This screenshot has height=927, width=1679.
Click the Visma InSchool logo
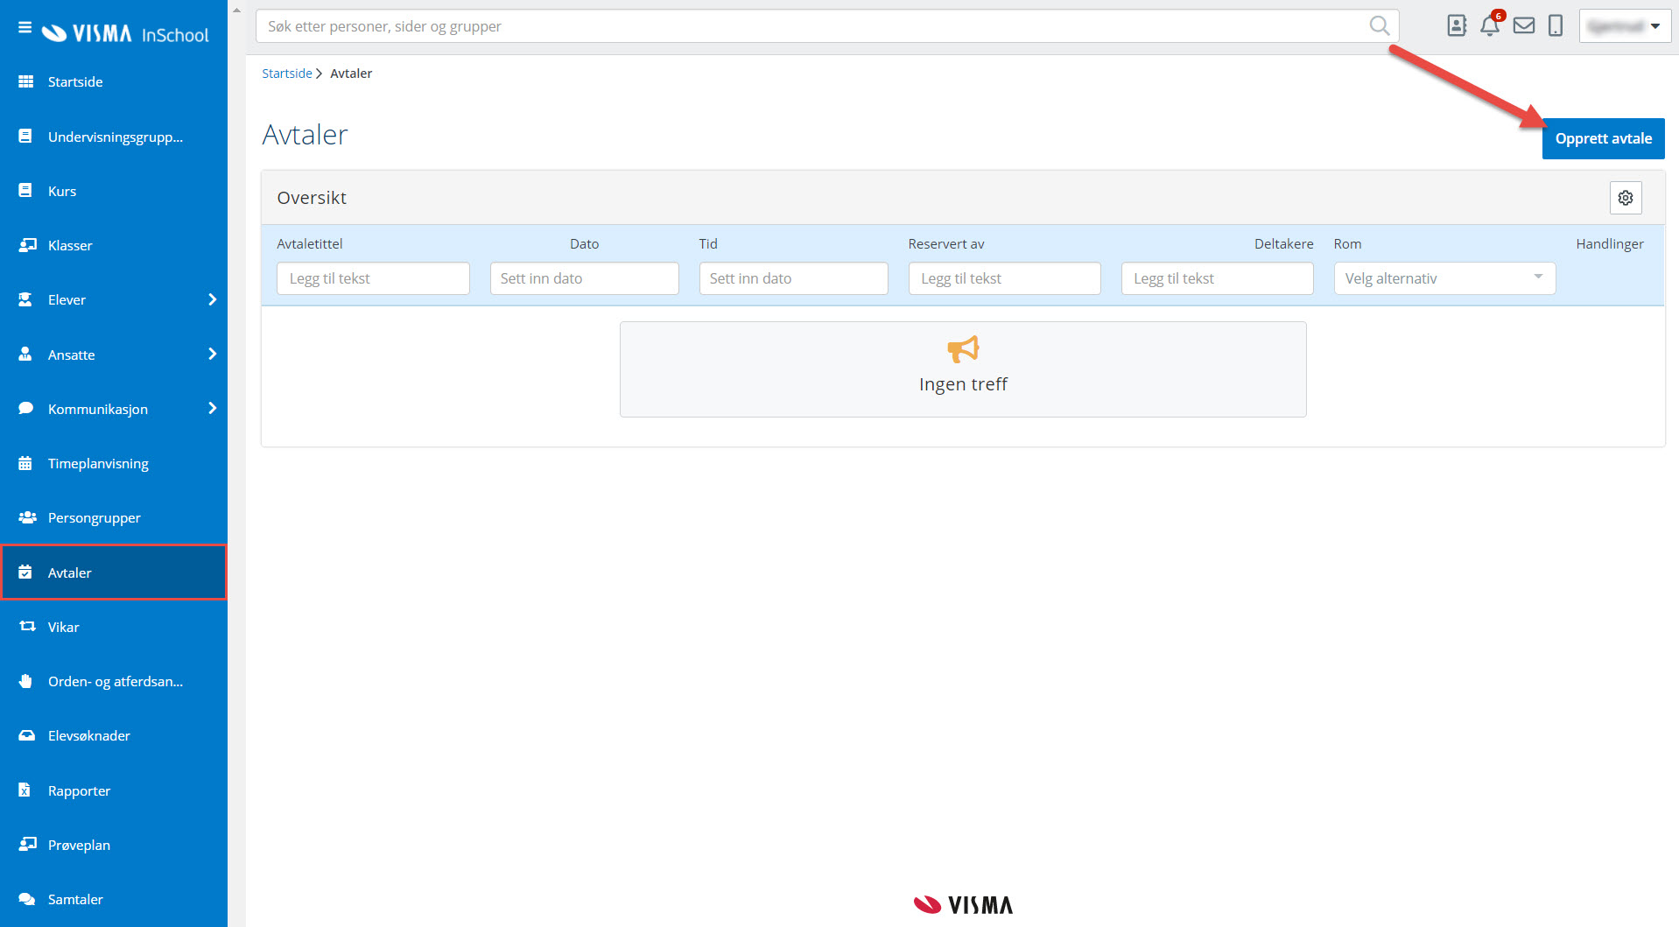[125, 33]
